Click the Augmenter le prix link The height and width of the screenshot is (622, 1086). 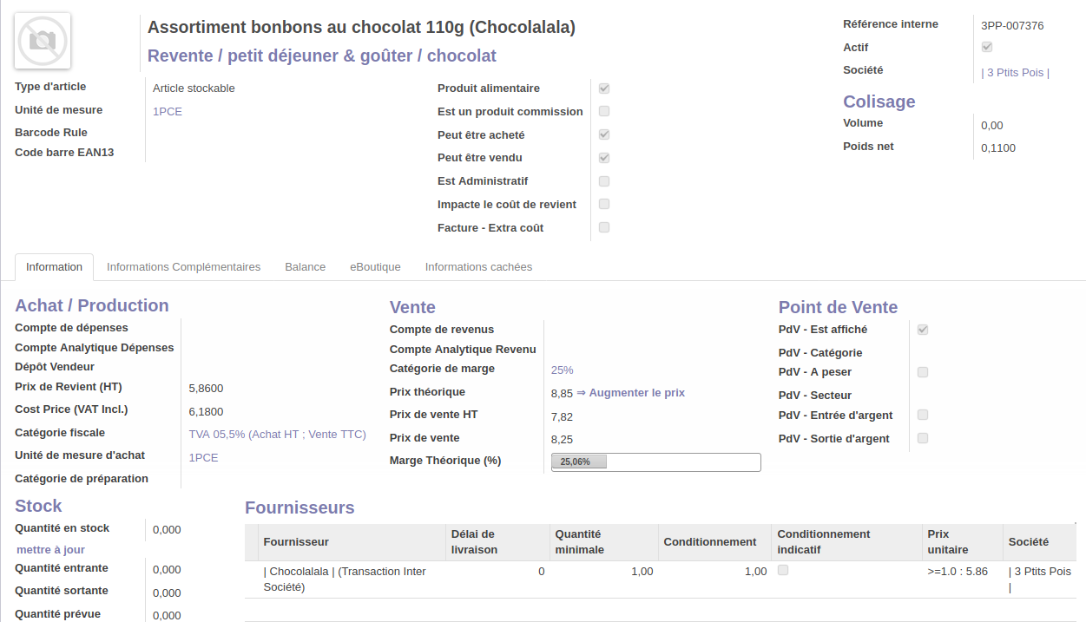click(x=636, y=393)
